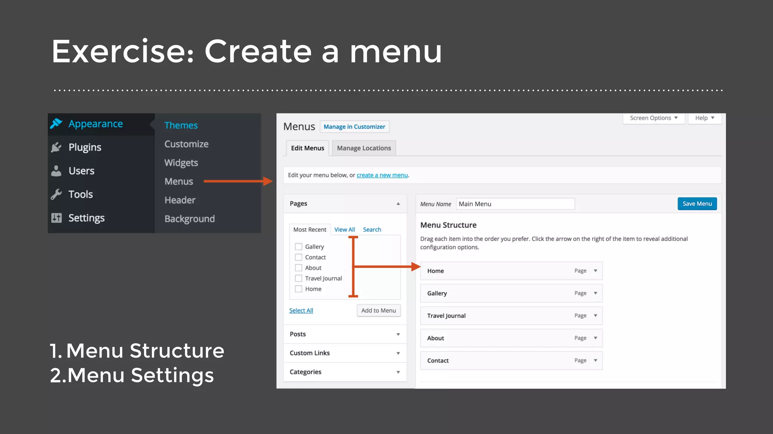Click the About menu item label

(436, 338)
